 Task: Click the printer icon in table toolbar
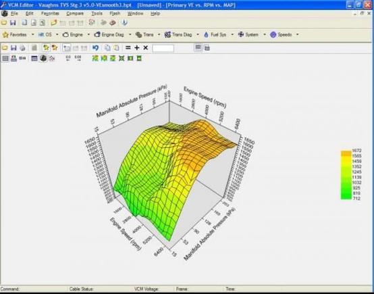(x=22, y=48)
